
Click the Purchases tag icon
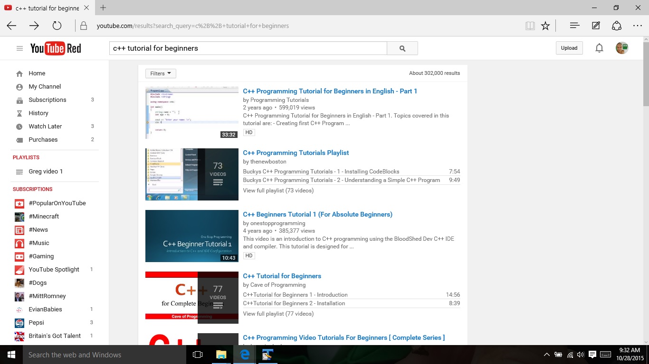coord(19,140)
